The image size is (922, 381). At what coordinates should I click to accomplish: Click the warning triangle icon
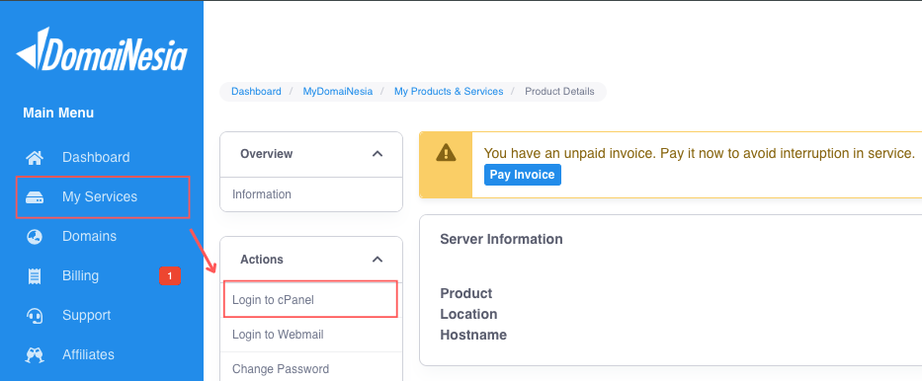pos(446,153)
